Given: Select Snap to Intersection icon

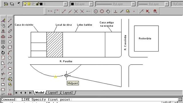Looking at the screenshot, I should coord(76,11).
